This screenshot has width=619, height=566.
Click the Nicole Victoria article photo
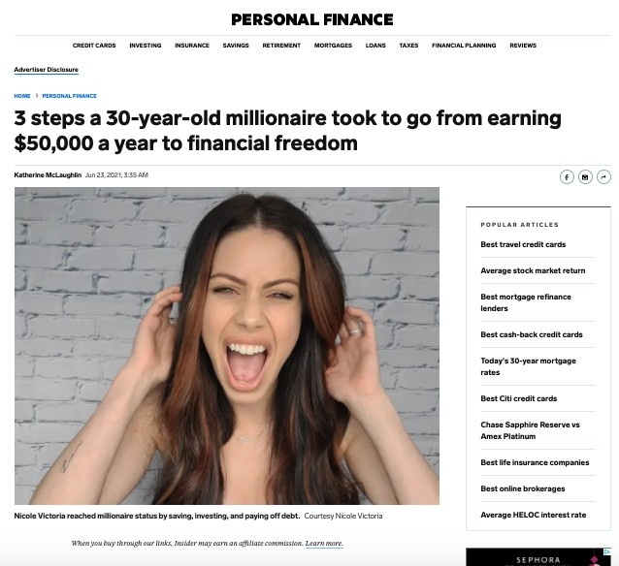[x=227, y=346]
